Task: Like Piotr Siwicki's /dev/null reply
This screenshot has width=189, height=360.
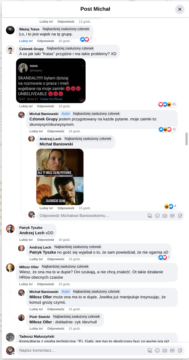Action: 36,328
